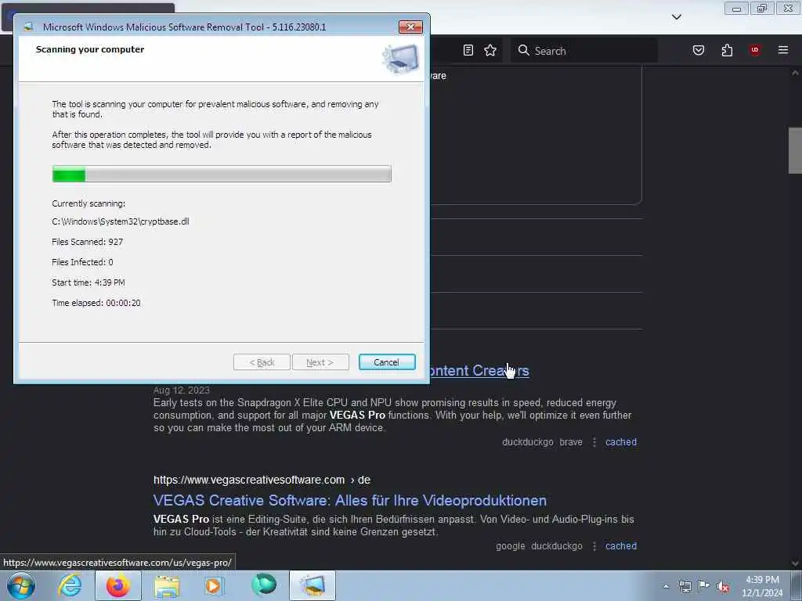802x601 pixels.
Task: Show hidden system tray icons
Action: (x=666, y=586)
